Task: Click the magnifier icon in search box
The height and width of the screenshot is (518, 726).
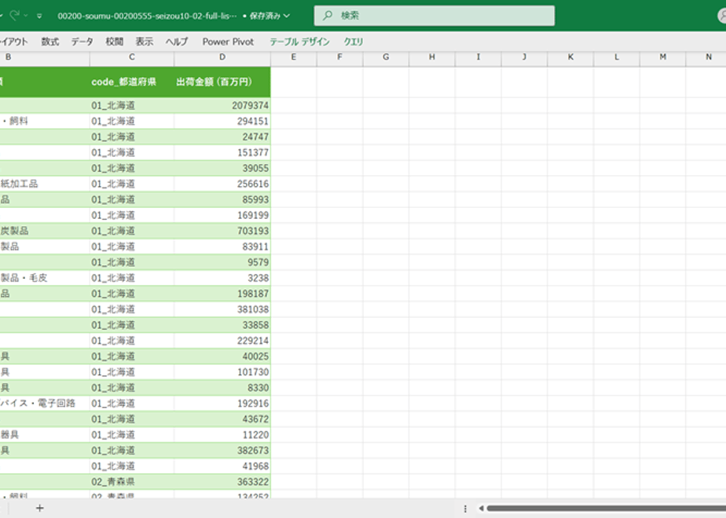Action: point(328,16)
